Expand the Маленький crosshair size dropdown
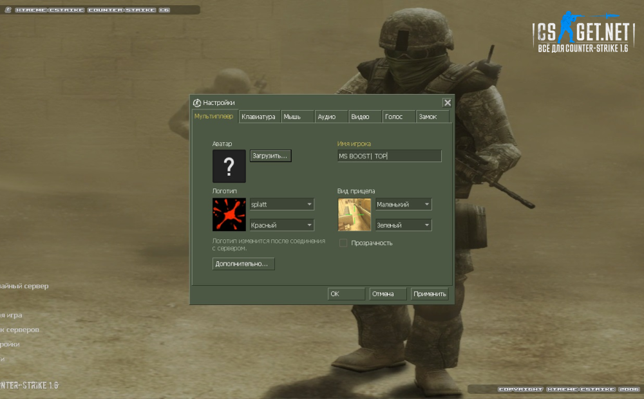Screen dimensions: 644x399 [x=403, y=204]
